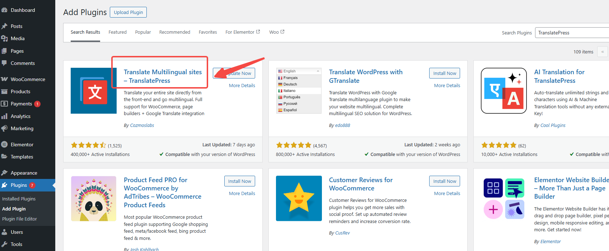Click the Analytics bar chart icon

point(4,116)
